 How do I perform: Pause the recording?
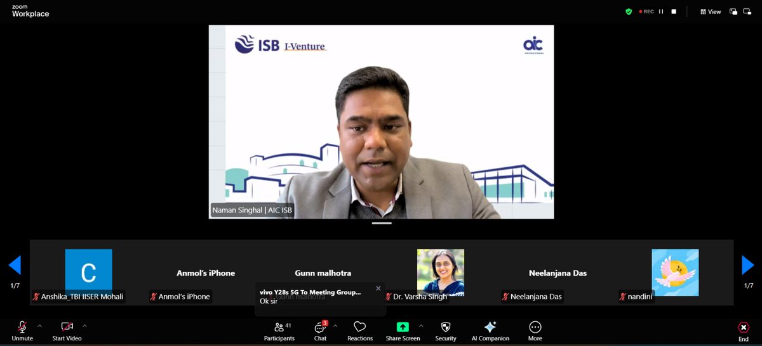(661, 11)
